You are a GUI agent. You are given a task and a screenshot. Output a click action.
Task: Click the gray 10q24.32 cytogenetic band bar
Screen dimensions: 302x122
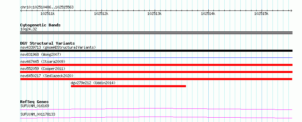pyautogui.click(x=156, y=33)
